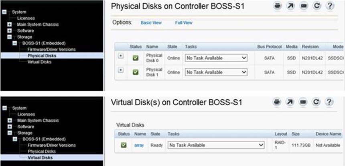Open Tasks dropdown for Physical Disk 0
Screen dimensions: 345x166
coord(216,58)
